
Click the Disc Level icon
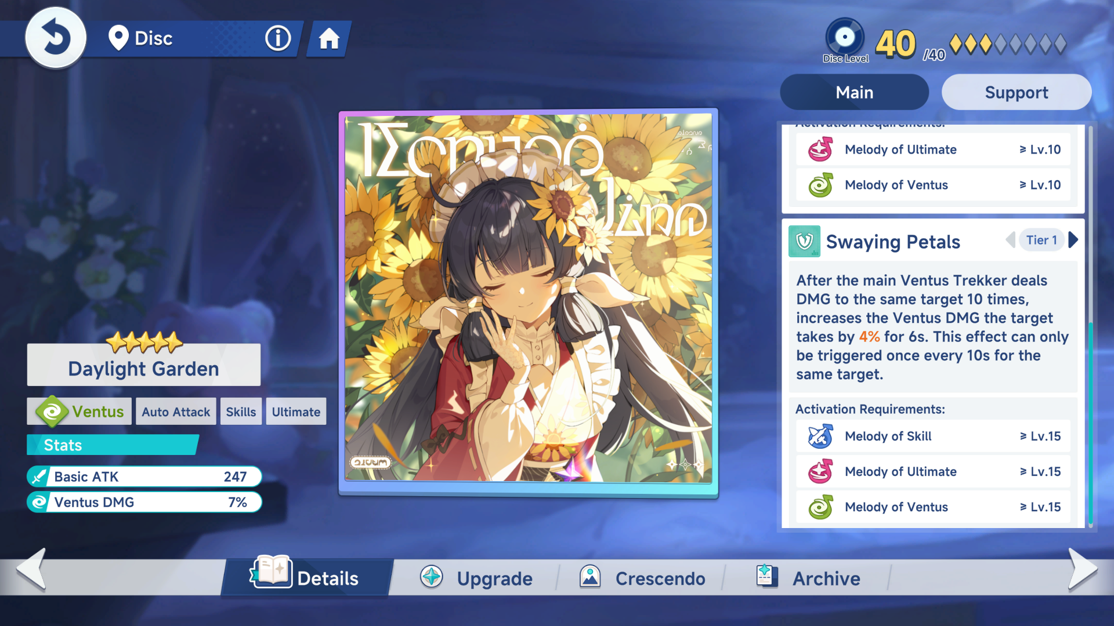tap(845, 38)
